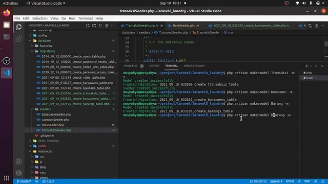The image size is (328, 184).
Task: Open the Help menu
Action: click(99, 18)
